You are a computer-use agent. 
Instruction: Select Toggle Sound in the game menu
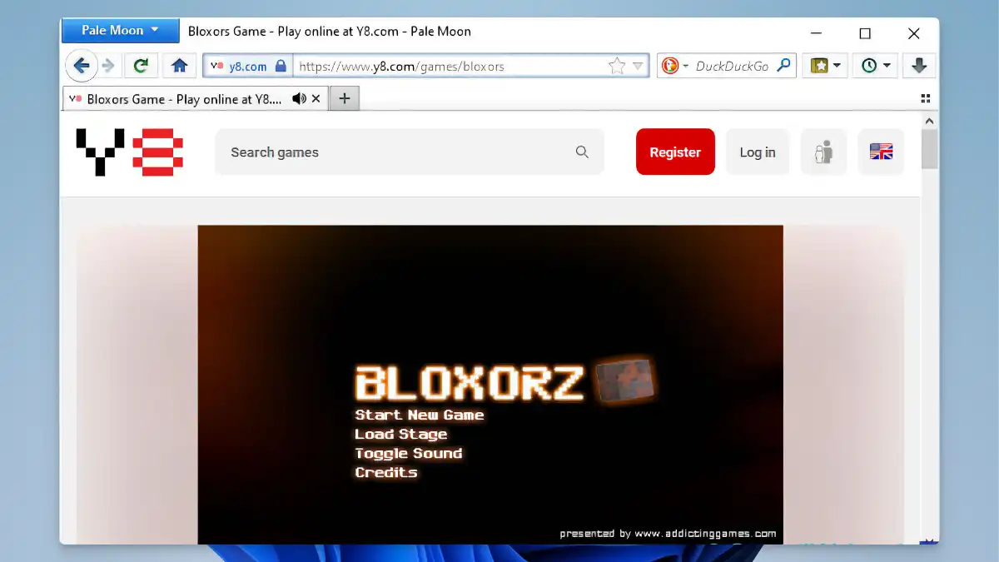tap(409, 453)
